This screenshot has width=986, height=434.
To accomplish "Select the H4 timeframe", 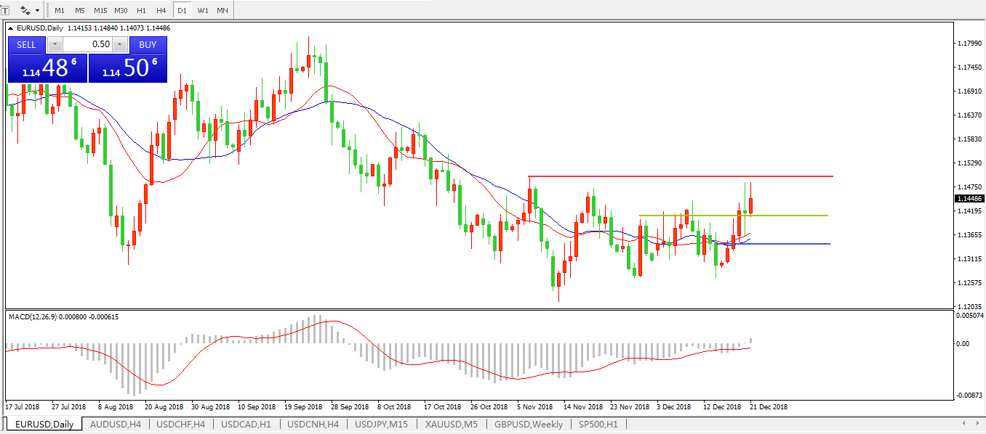I will (x=161, y=11).
